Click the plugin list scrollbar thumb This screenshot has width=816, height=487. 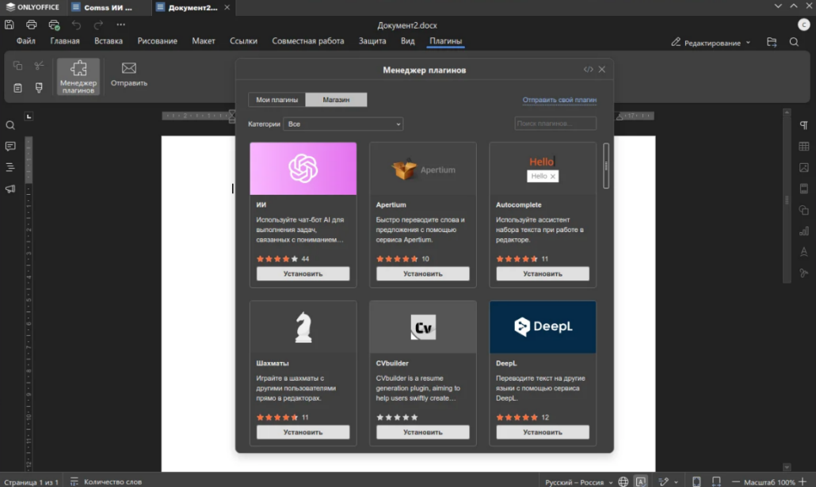(606, 166)
